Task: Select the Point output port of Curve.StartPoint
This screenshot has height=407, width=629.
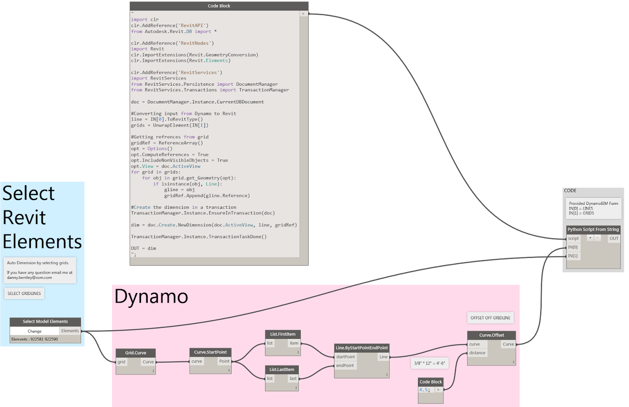Action: (224, 361)
